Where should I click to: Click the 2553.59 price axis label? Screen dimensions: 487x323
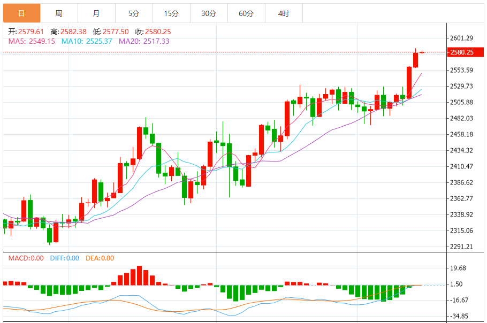point(461,70)
